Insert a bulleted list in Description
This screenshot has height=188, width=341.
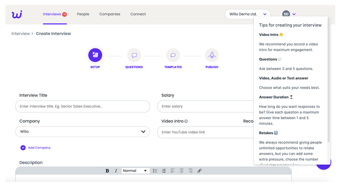155,171
